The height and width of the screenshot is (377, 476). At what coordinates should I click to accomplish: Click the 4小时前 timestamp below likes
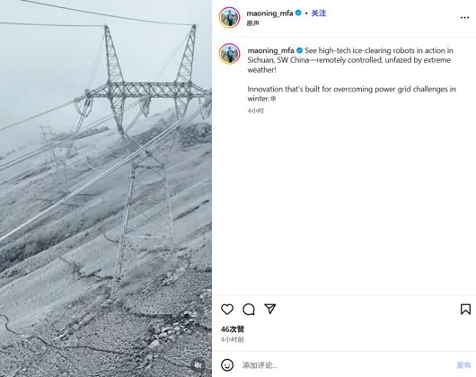point(232,339)
